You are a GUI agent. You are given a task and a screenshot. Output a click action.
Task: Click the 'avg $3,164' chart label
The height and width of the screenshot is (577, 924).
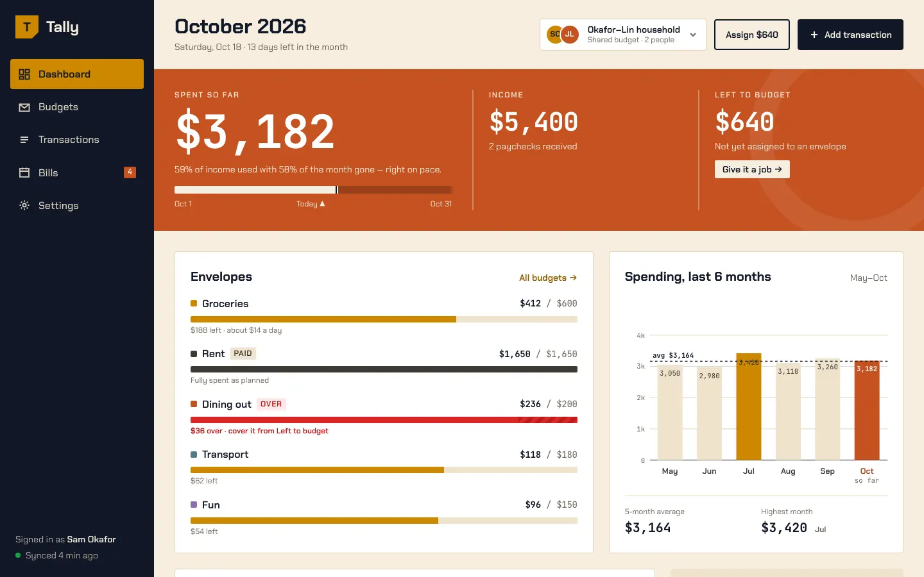coord(673,355)
